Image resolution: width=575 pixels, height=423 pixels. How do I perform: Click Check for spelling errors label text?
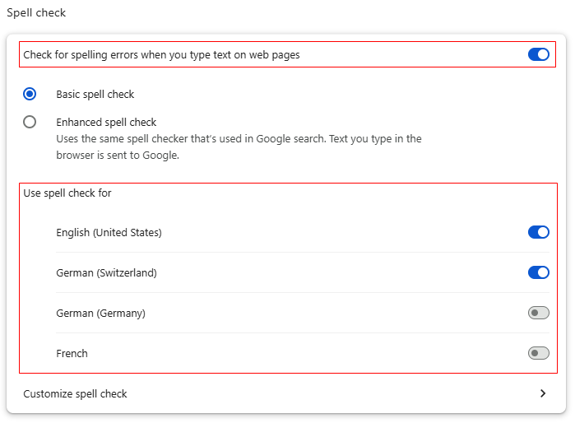[161, 54]
